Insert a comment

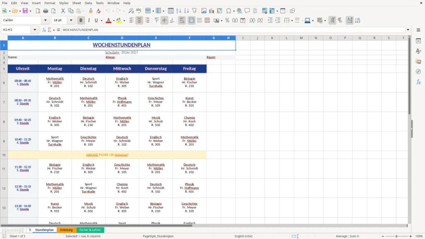pos(247,11)
